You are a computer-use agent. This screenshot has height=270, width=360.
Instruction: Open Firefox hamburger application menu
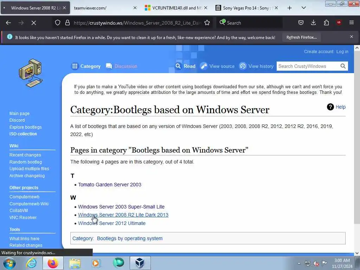point(352,22)
